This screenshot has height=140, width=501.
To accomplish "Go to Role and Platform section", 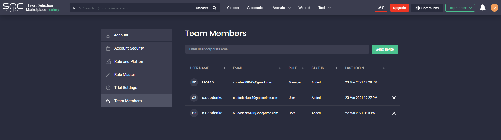I will [130, 62].
